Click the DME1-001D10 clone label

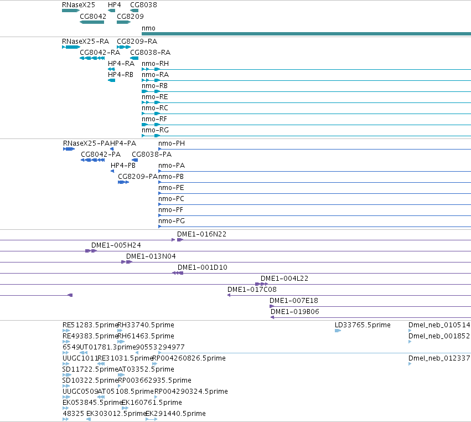click(x=203, y=268)
